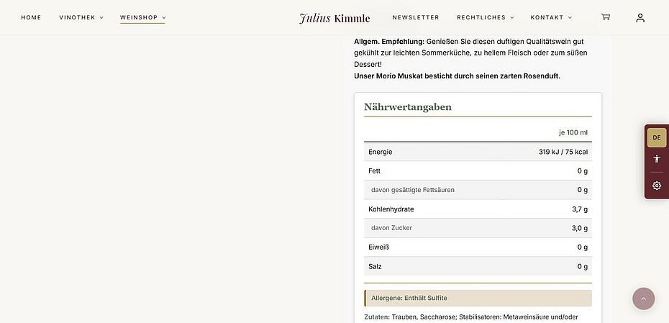Click the Julius Kimmle logo
The height and width of the screenshot is (323, 669).
point(334,18)
